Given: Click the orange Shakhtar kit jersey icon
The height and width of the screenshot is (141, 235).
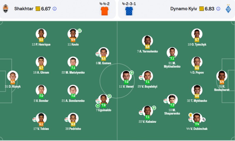Looking at the screenshot, I should coord(105,11).
